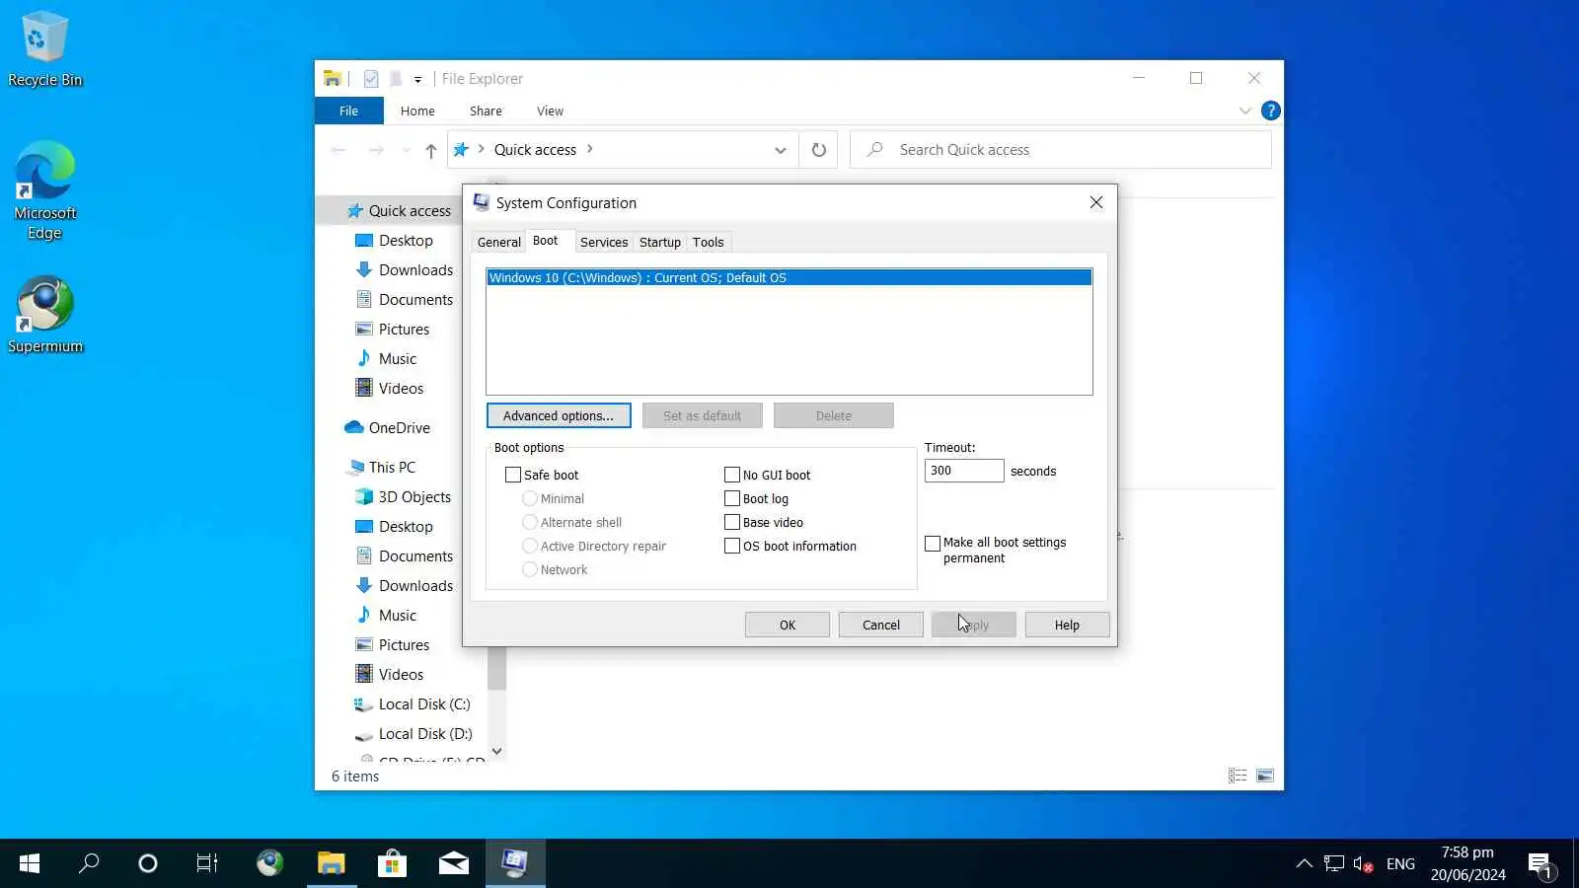The width and height of the screenshot is (1579, 888).
Task: Open Task View on the taskbar
Action: (x=207, y=863)
